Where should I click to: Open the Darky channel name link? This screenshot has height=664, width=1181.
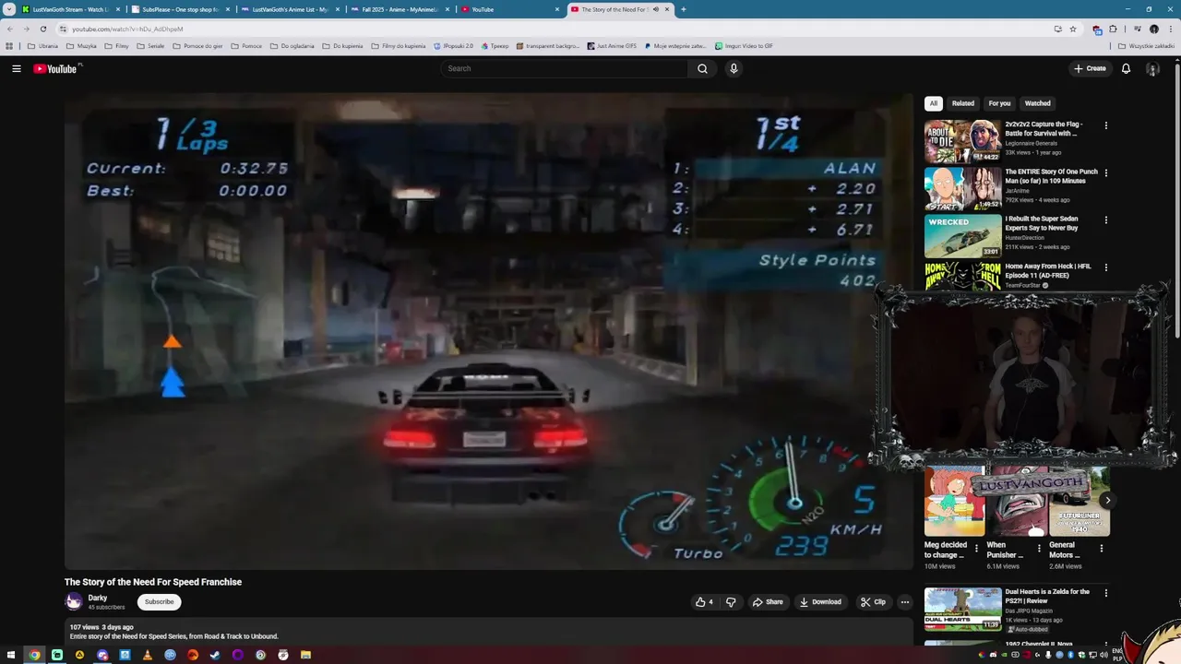[x=98, y=598]
